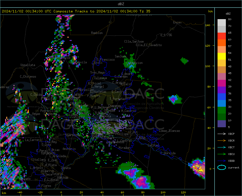Select the magenta swatch above 39
Screen dimensions: 242x196
222,83
